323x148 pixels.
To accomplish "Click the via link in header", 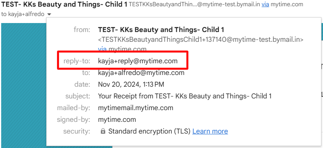I will pos(265,4).
